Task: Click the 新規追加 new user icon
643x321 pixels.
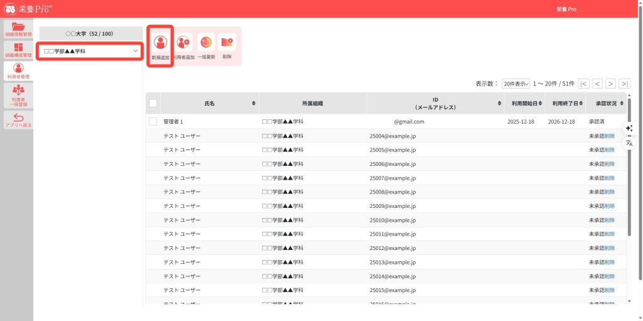Action: click(160, 43)
